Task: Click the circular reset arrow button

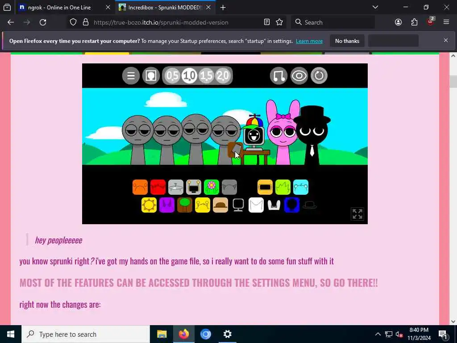Action: pos(319,75)
